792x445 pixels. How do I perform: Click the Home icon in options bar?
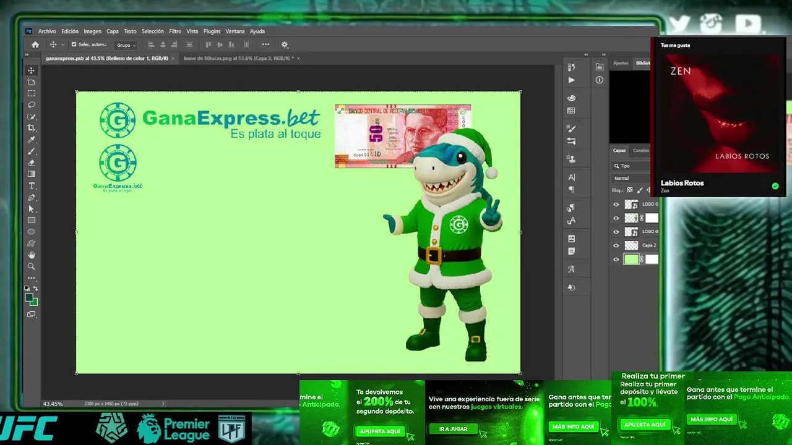(35, 44)
